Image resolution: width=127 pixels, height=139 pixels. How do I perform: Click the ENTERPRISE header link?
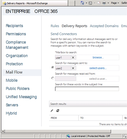coord(18,11)
